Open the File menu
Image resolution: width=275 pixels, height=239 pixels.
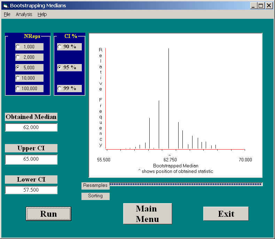point(7,14)
